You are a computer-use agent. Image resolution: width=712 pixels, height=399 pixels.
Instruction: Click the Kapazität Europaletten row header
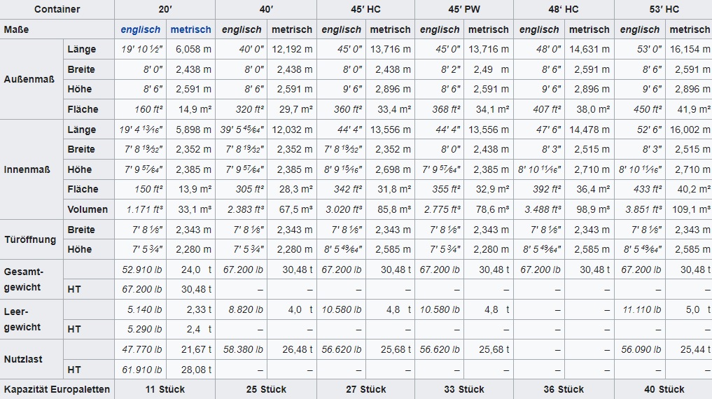[57, 389]
